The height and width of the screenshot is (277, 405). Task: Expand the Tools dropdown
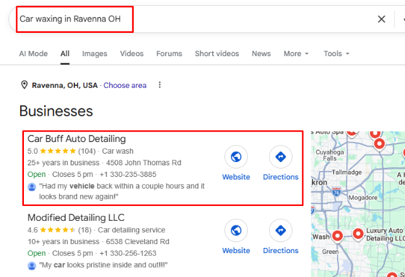point(336,54)
